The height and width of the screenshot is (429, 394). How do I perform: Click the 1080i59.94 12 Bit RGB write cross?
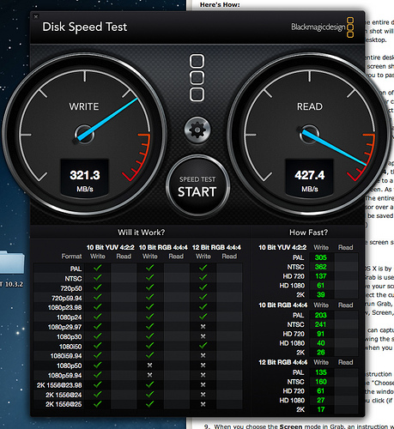point(203,355)
